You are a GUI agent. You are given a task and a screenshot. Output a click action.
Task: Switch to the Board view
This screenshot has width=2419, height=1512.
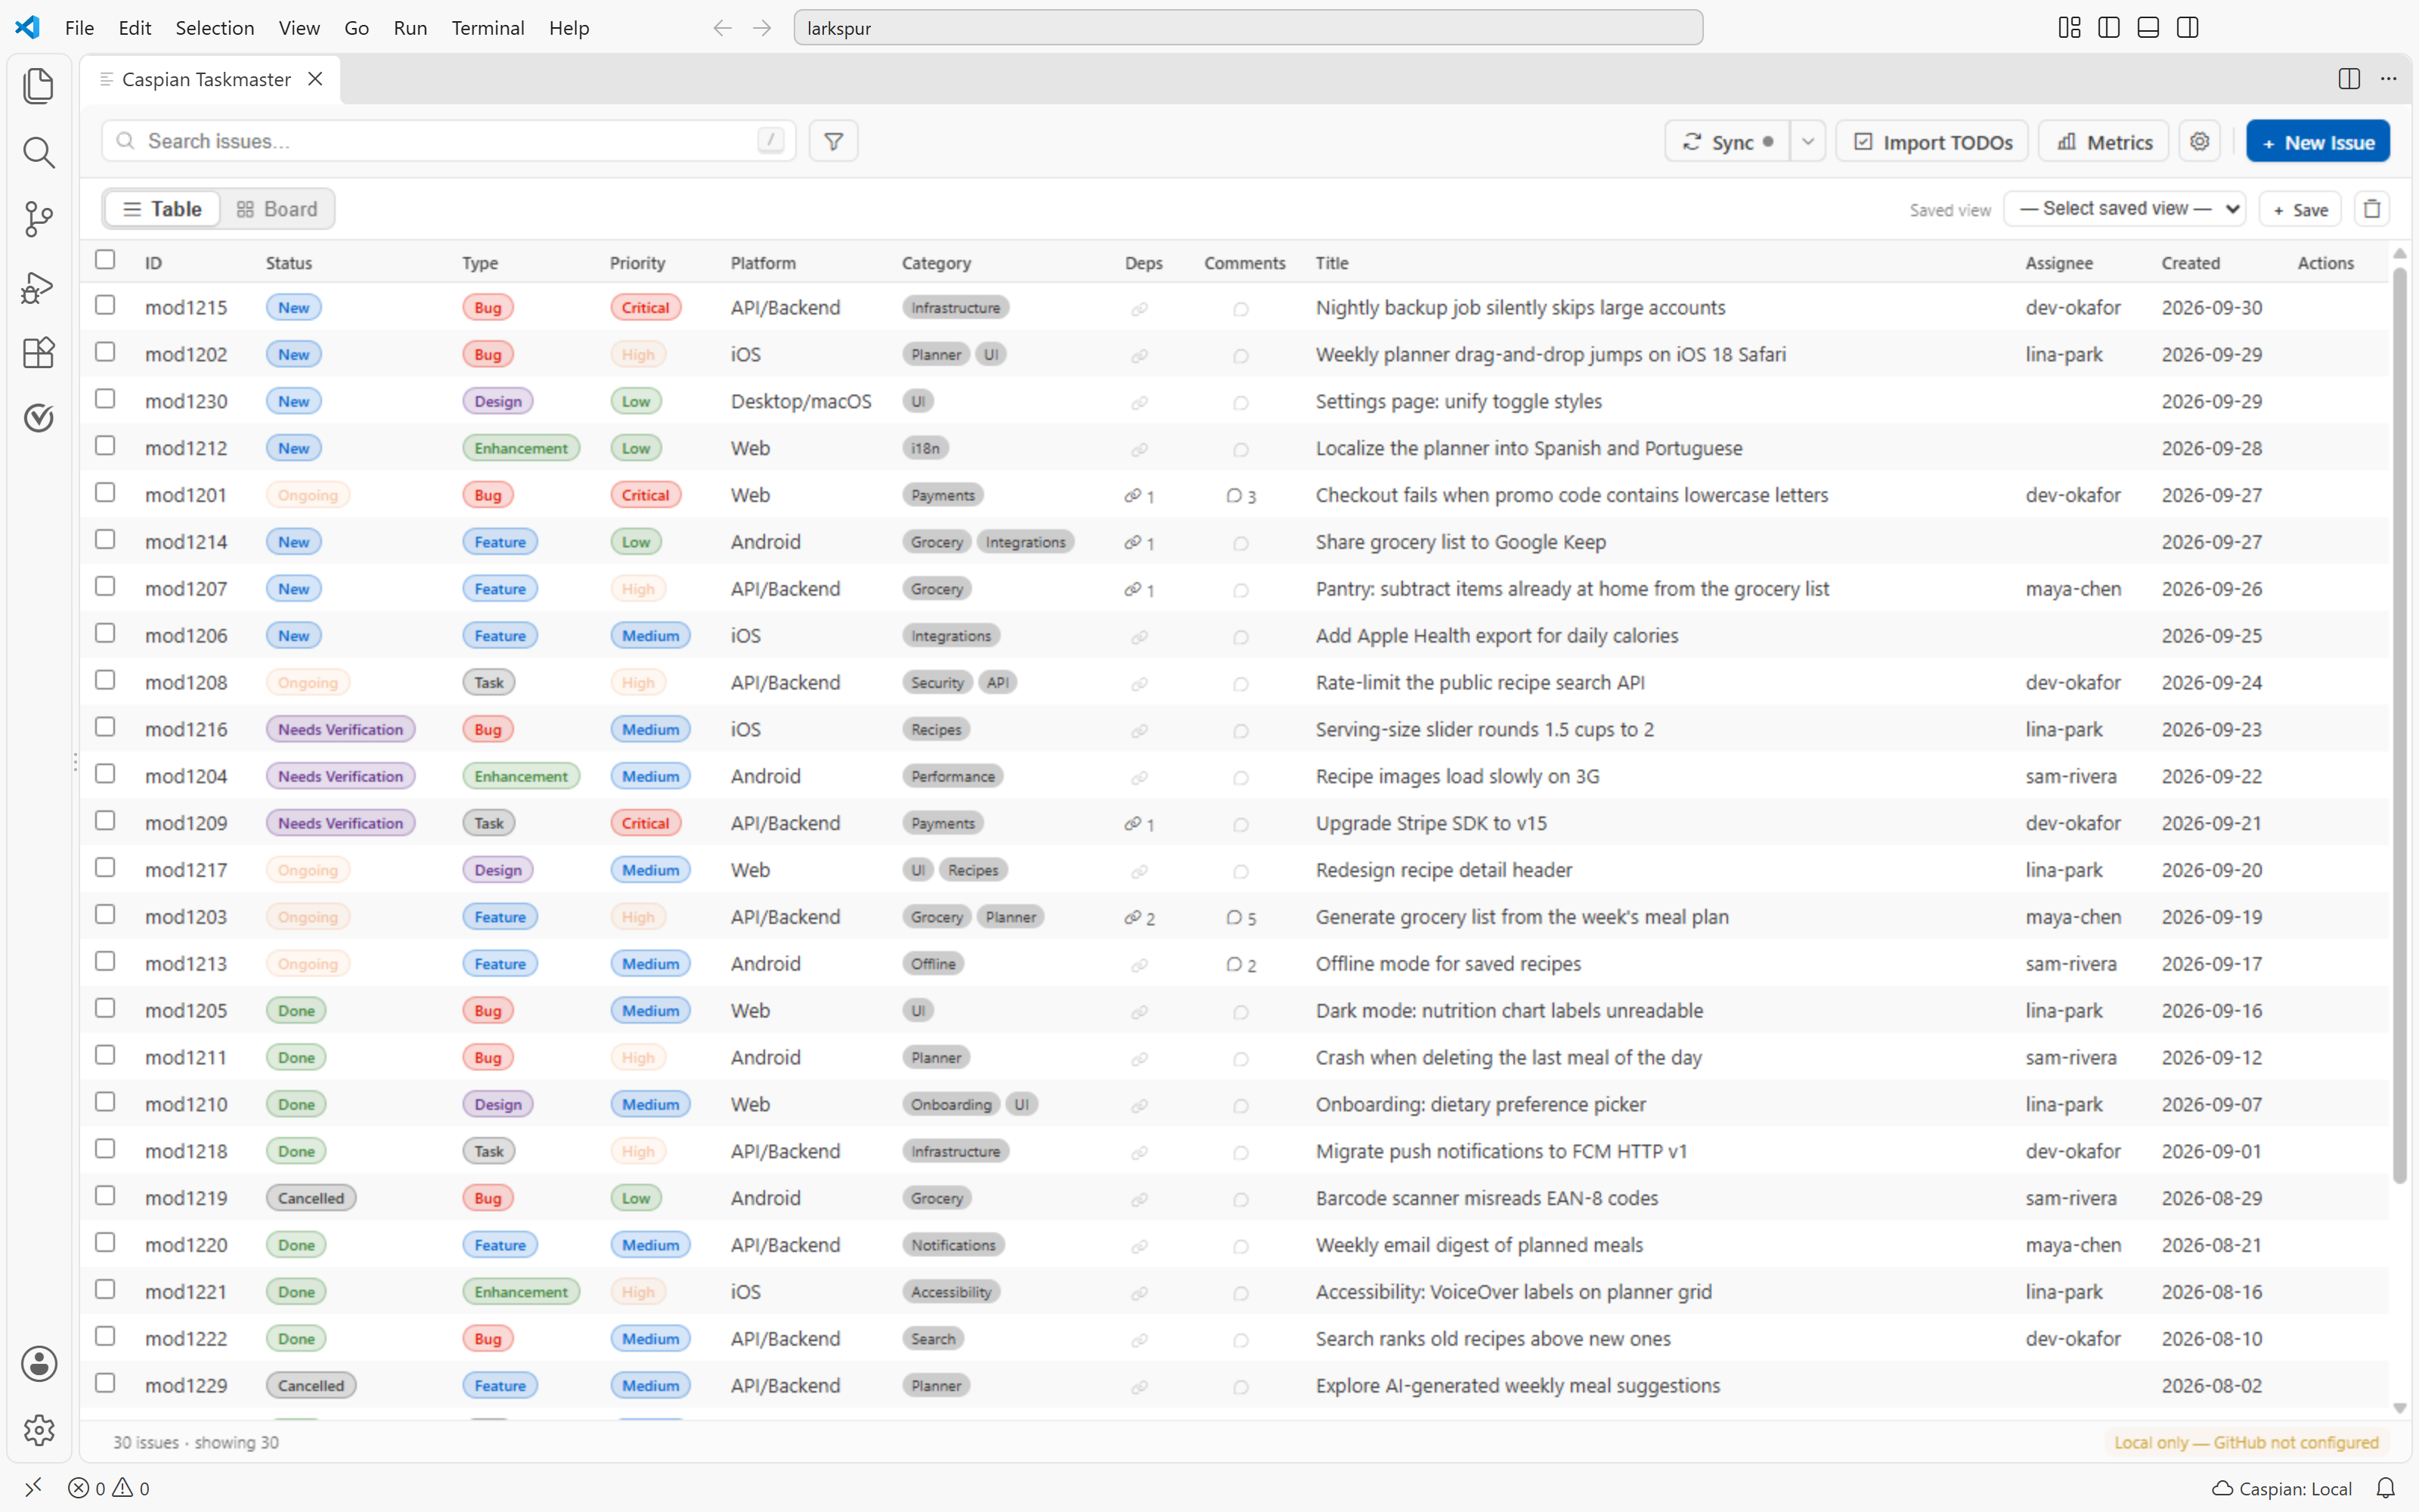(x=277, y=209)
